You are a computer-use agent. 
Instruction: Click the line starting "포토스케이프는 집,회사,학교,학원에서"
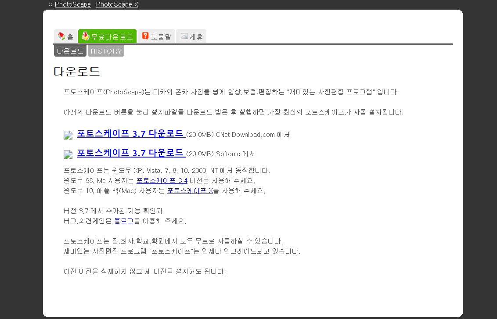[x=173, y=241]
